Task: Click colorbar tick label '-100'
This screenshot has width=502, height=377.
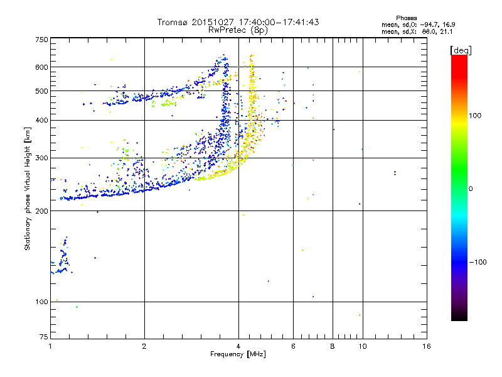Action: point(478,262)
